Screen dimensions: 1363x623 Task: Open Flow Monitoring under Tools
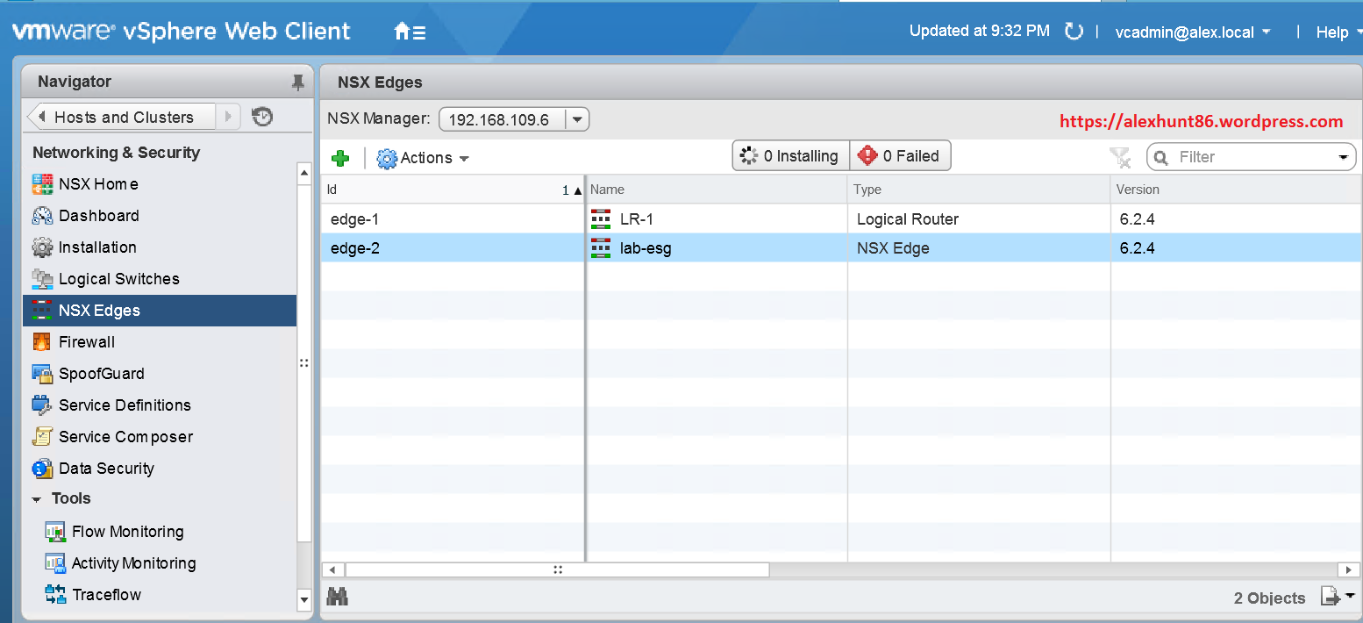[125, 531]
